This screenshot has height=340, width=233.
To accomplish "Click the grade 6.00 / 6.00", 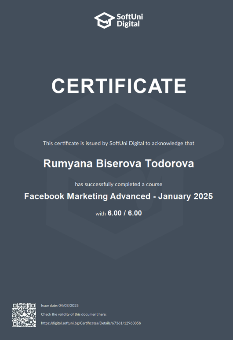I will click(125, 213).
